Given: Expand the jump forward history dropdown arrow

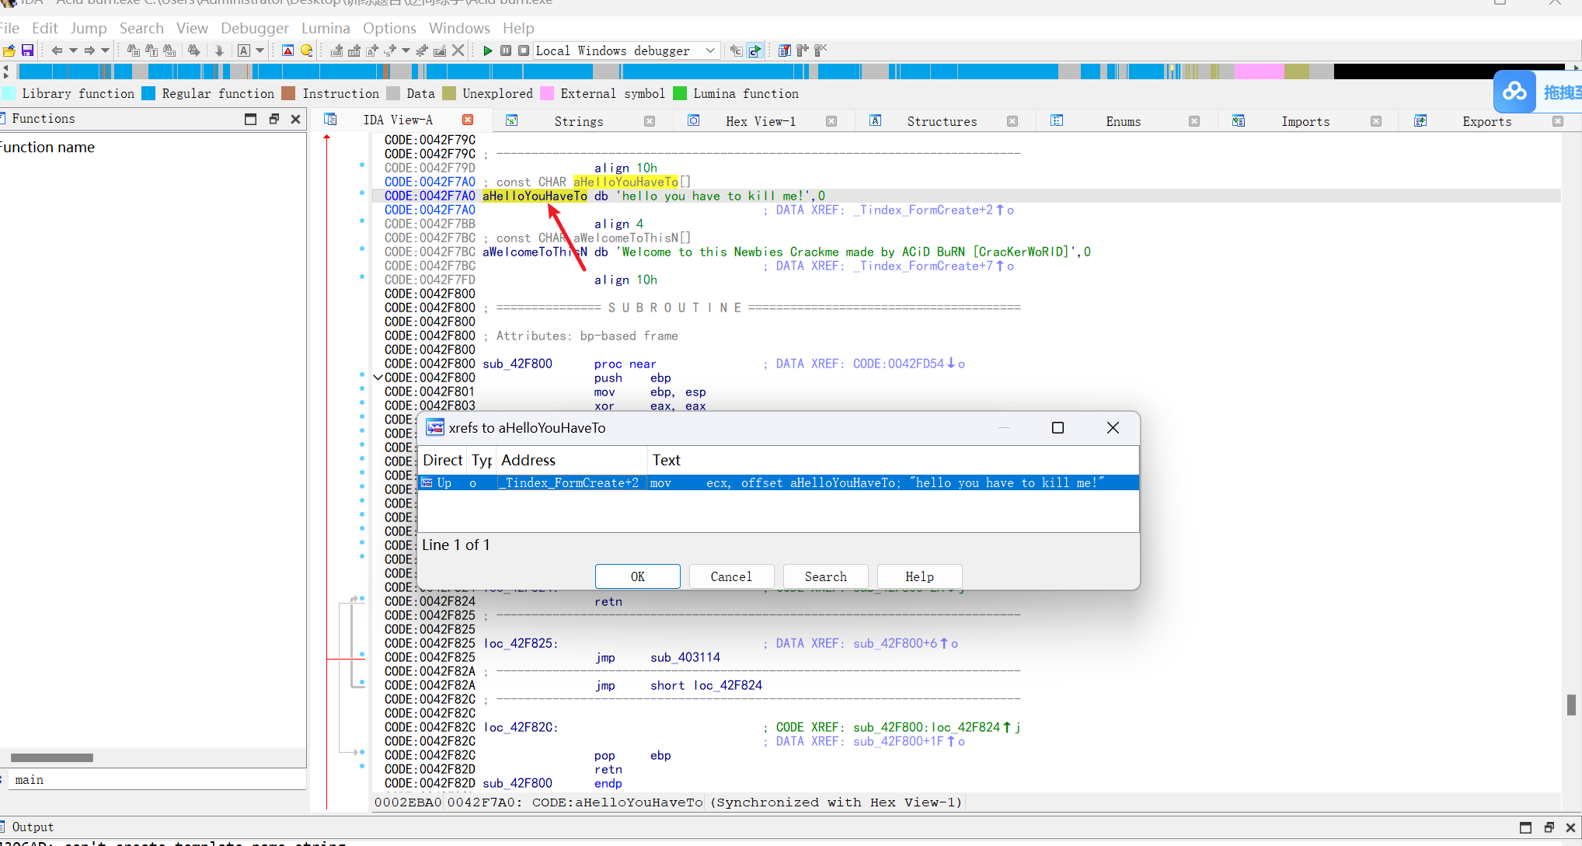Looking at the screenshot, I should point(105,50).
